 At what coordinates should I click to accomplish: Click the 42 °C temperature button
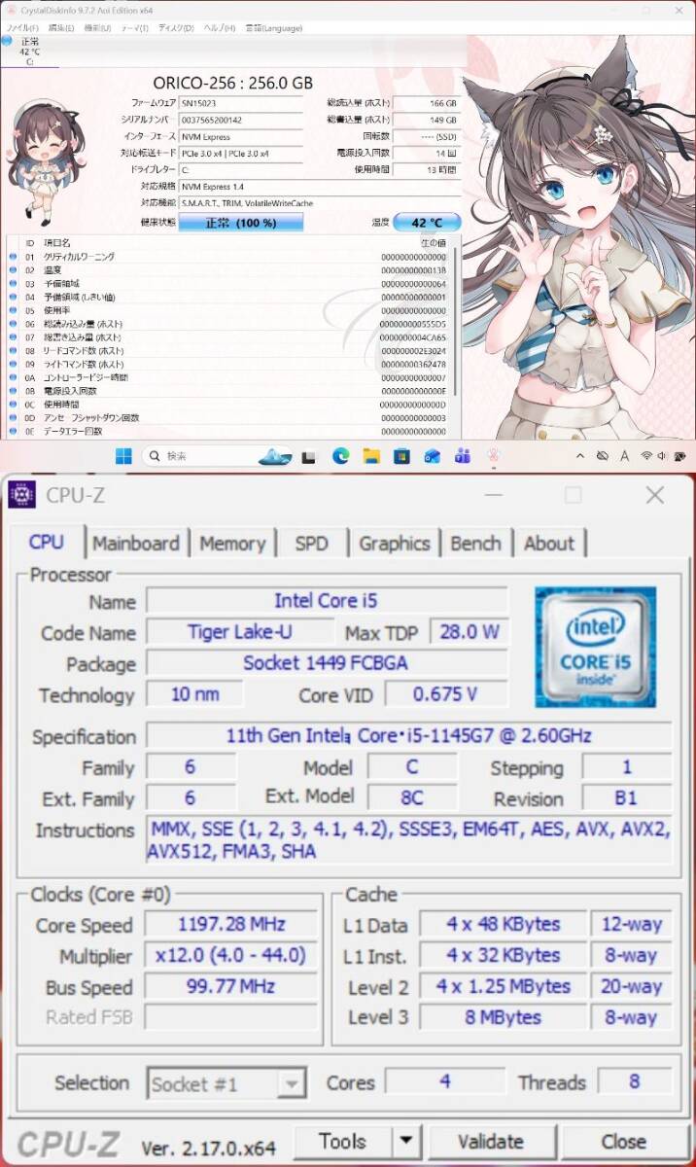click(x=427, y=223)
